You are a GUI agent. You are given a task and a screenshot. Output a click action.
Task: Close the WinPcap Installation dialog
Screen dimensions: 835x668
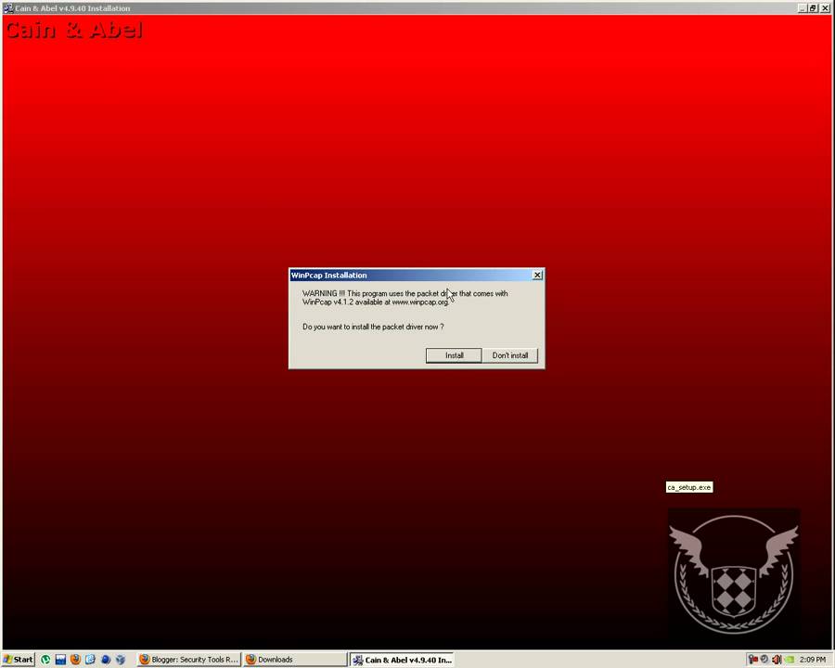537,275
